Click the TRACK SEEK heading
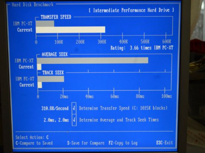 53,73
